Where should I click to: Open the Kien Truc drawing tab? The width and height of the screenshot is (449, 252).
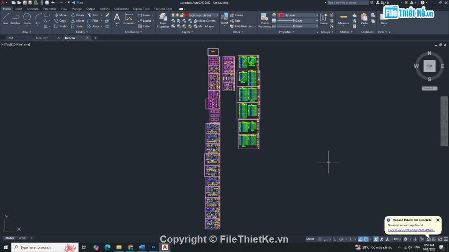tap(42, 38)
